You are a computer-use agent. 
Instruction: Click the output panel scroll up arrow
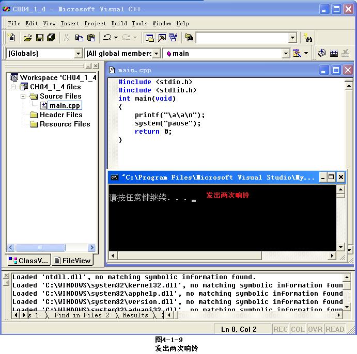point(347,278)
